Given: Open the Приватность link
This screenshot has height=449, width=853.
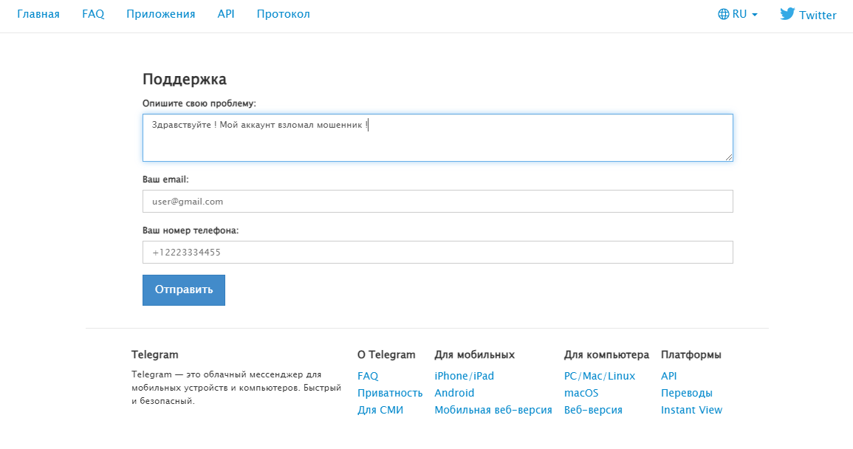Looking at the screenshot, I should coord(390,393).
